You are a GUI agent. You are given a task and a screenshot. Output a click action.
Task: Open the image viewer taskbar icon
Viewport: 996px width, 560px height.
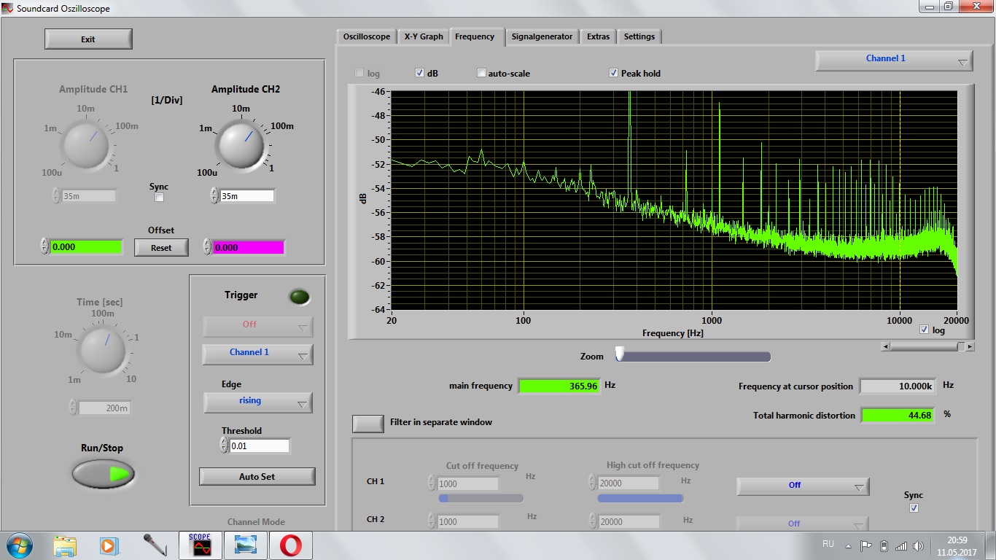tap(246, 545)
